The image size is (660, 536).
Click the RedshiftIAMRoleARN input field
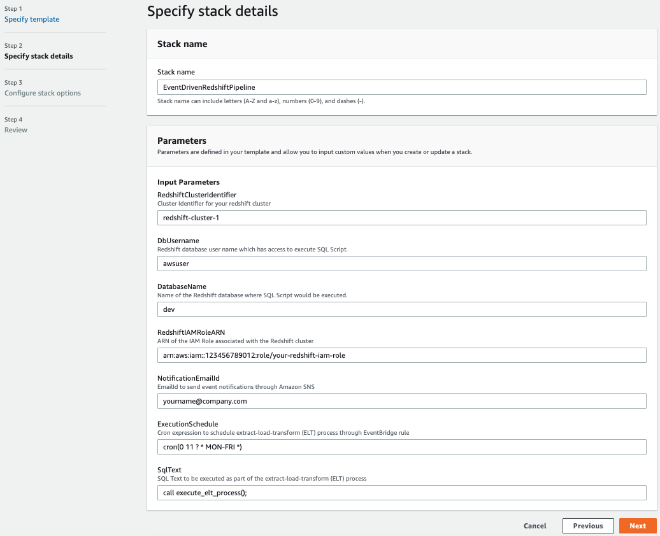(401, 355)
